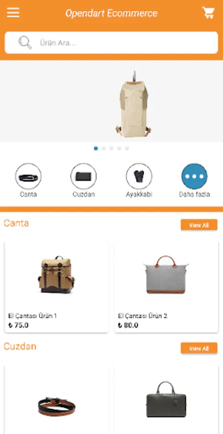Open the shopping cart
This screenshot has height=434, width=223.
pyautogui.click(x=209, y=13)
